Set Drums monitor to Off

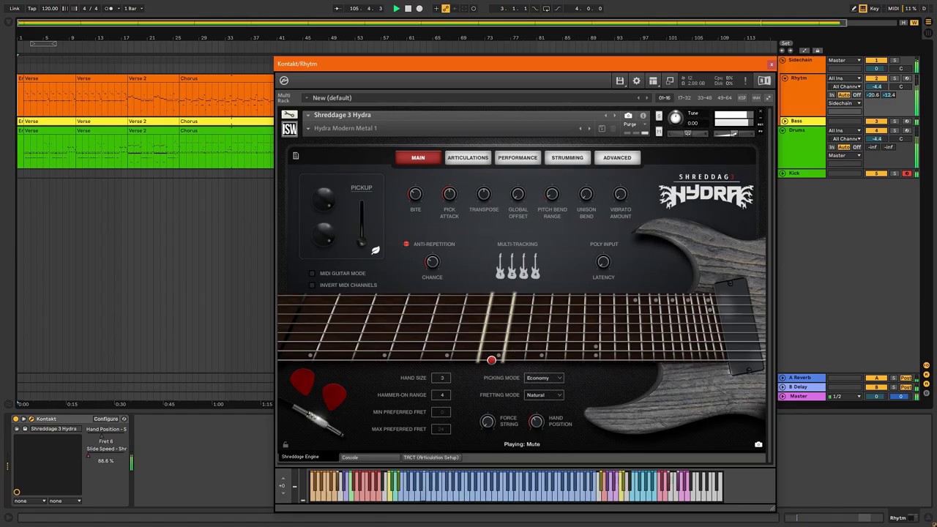click(x=856, y=147)
